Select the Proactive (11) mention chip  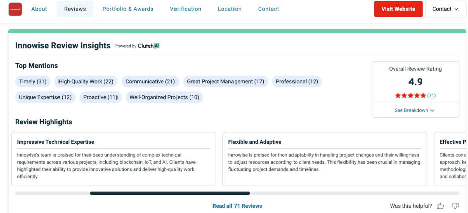(x=100, y=97)
